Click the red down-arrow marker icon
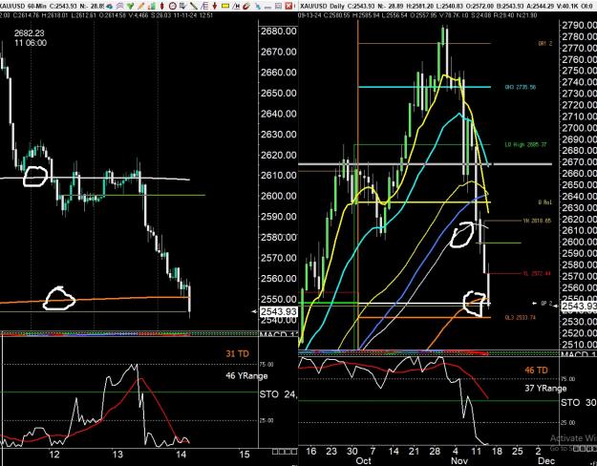Screen dimensions: 597x466 point(215,6)
